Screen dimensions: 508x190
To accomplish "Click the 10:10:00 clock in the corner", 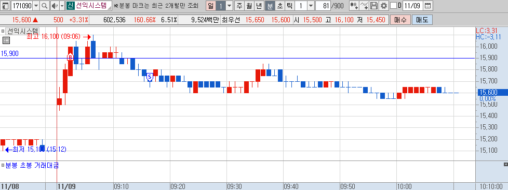I will (491, 186).
